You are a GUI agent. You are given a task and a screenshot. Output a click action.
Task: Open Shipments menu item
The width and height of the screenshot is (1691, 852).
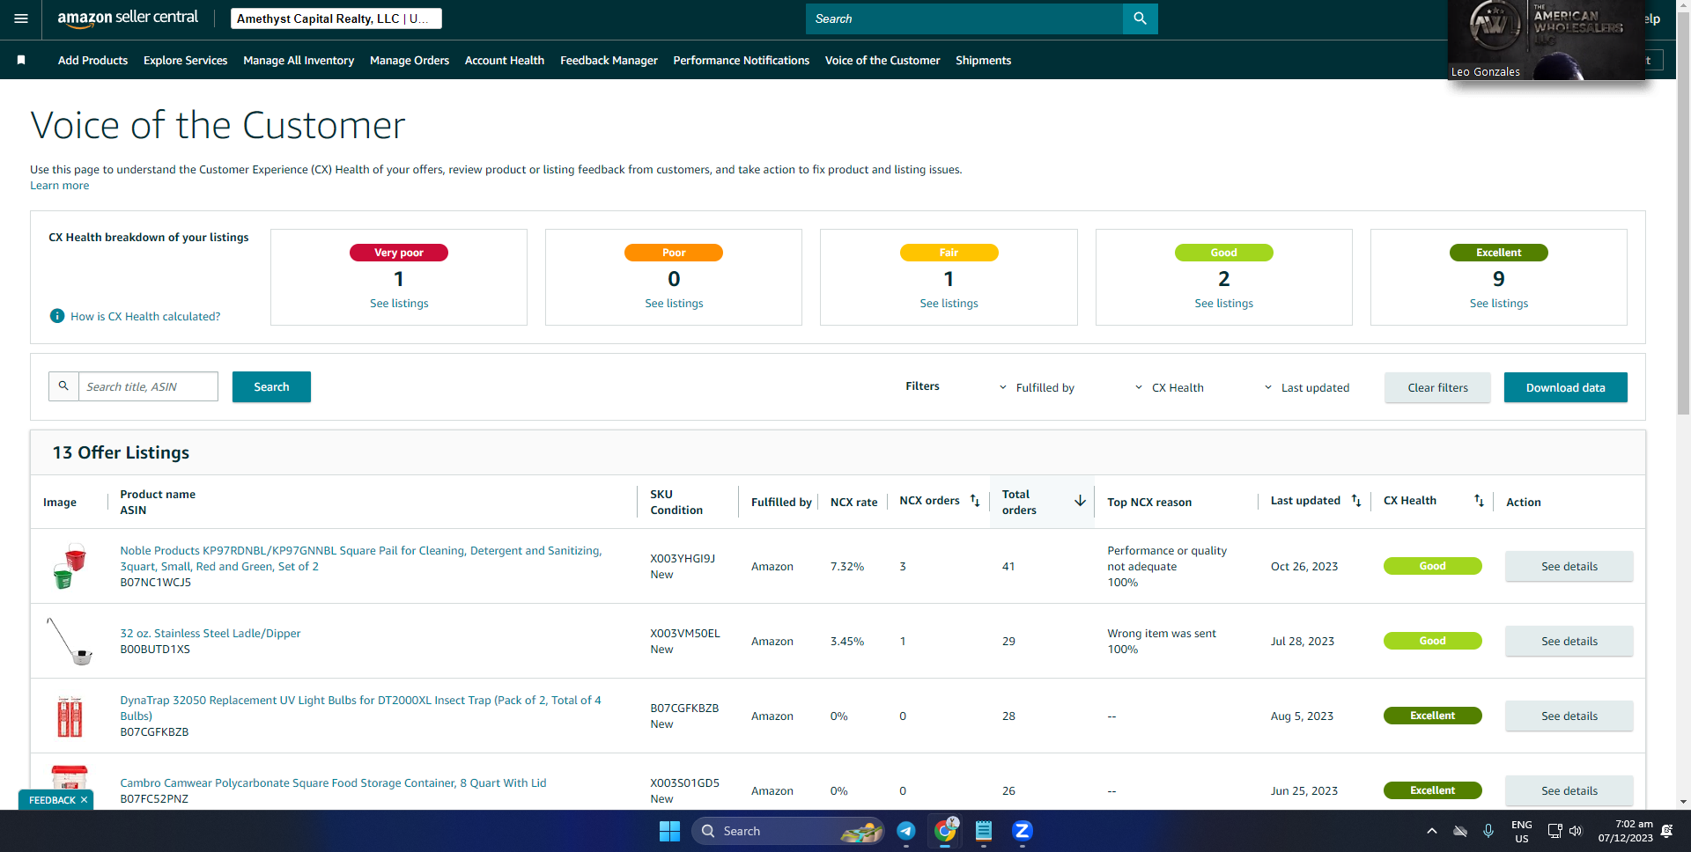[983, 60]
